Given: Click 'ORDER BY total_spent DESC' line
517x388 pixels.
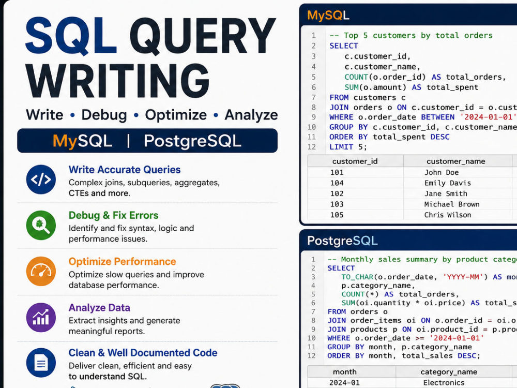Looking at the screenshot, I should 389,137.
